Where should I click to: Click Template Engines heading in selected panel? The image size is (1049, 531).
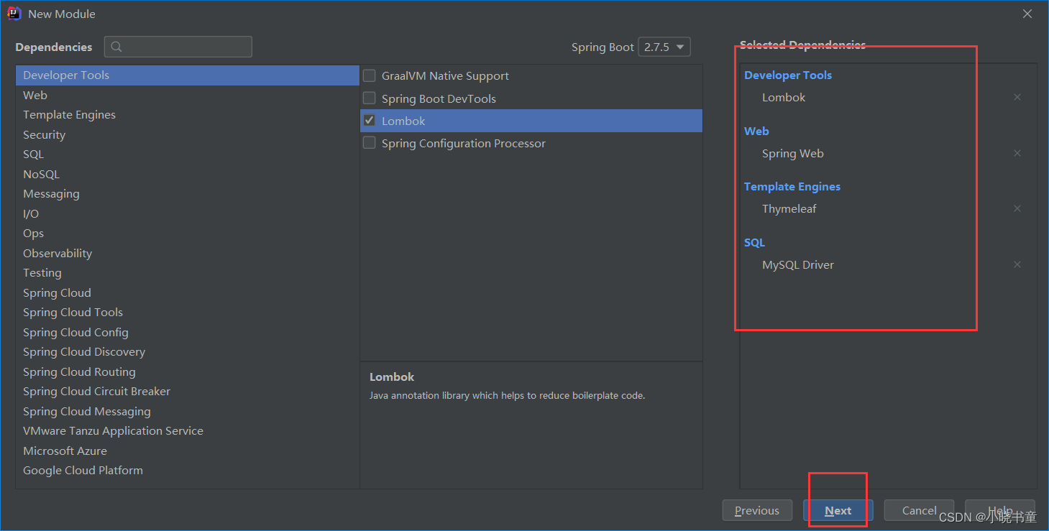click(792, 186)
